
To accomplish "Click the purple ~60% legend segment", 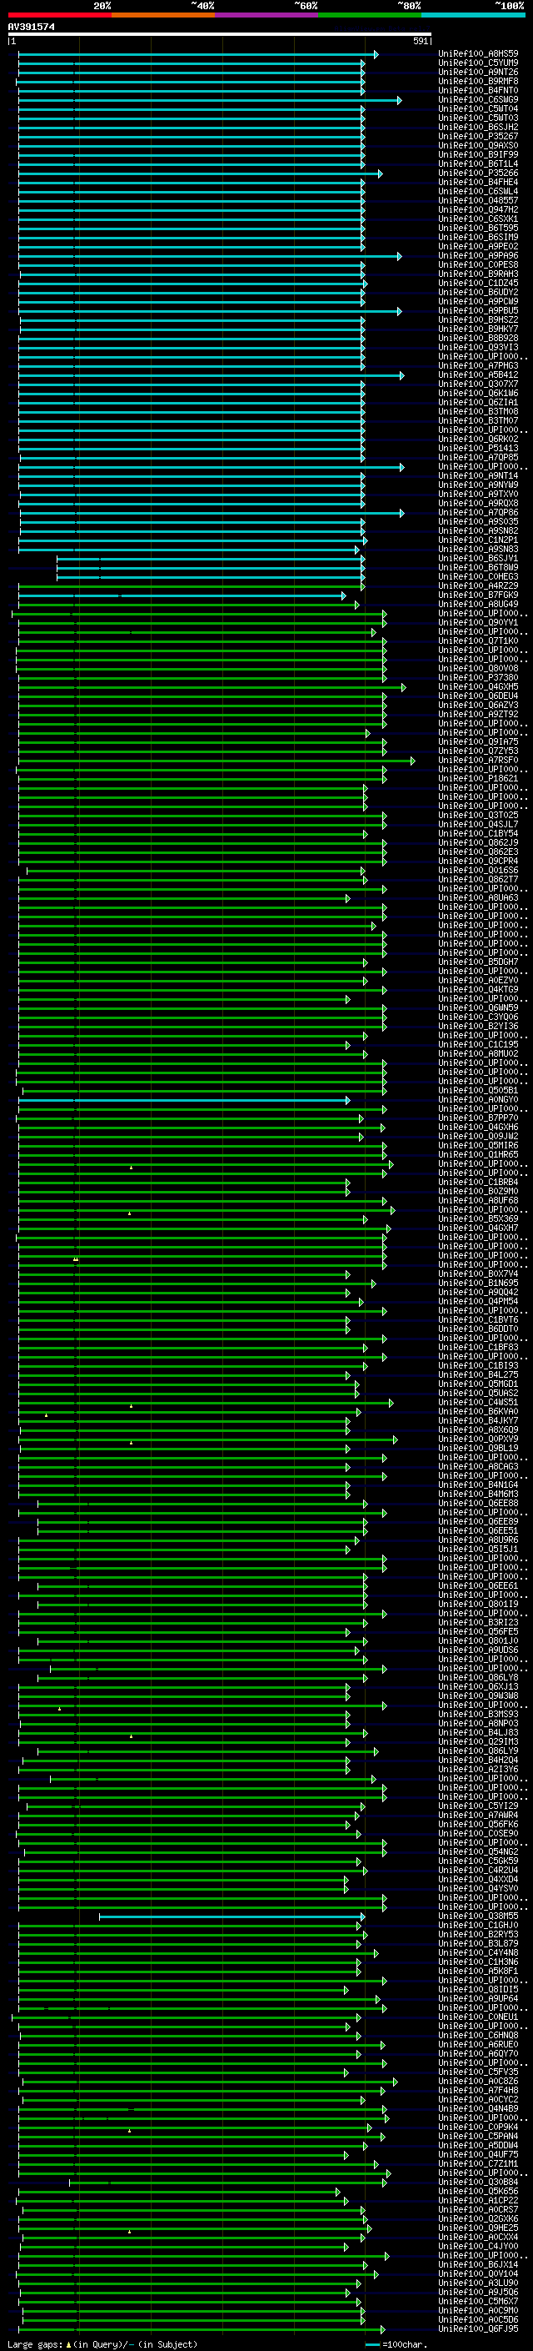I will pyautogui.click(x=267, y=15).
